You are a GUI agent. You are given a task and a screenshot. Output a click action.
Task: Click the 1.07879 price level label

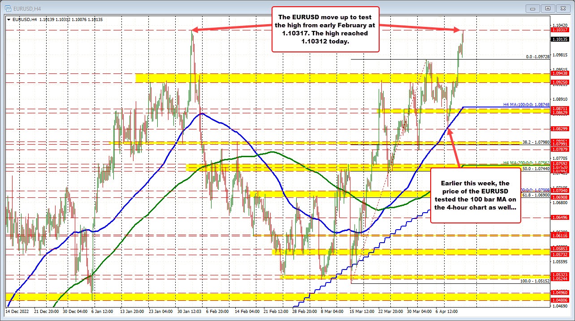coord(559,149)
